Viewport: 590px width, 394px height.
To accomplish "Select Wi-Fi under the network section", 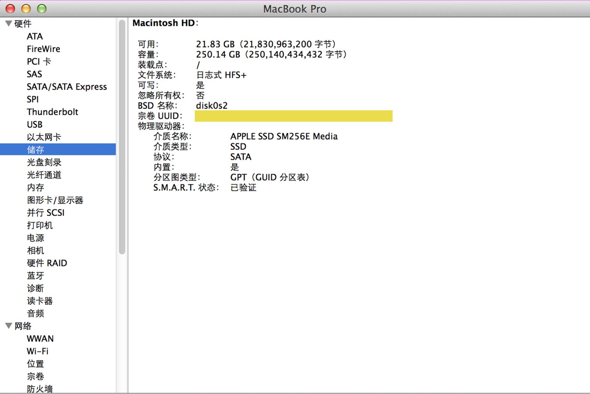I will pyautogui.click(x=38, y=351).
